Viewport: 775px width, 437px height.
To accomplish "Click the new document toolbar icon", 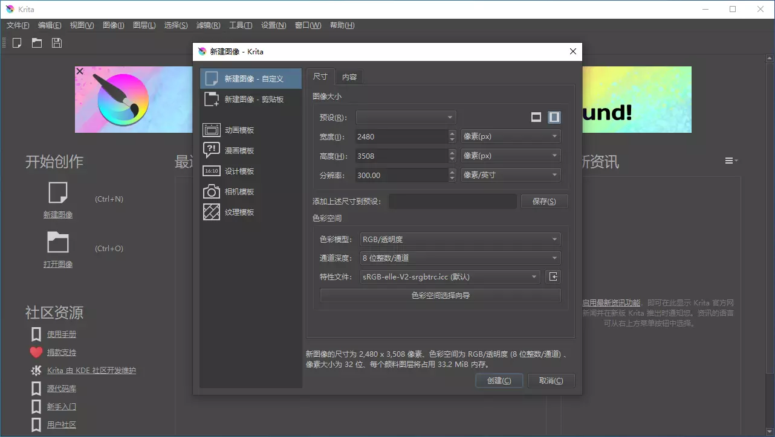I will pyautogui.click(x=17, y=43).
